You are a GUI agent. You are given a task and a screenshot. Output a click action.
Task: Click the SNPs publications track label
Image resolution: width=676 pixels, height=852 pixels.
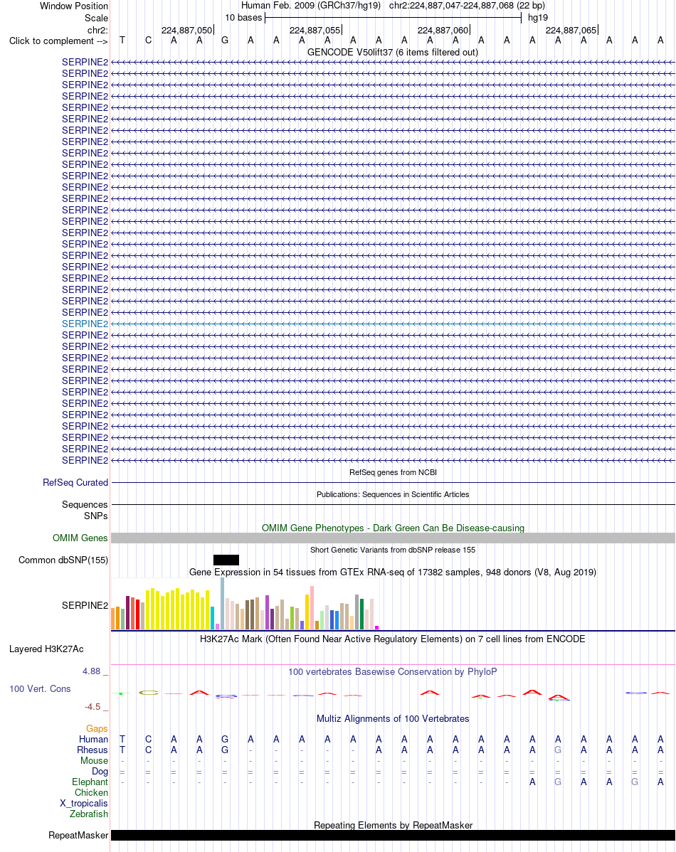tap(96, 516)
